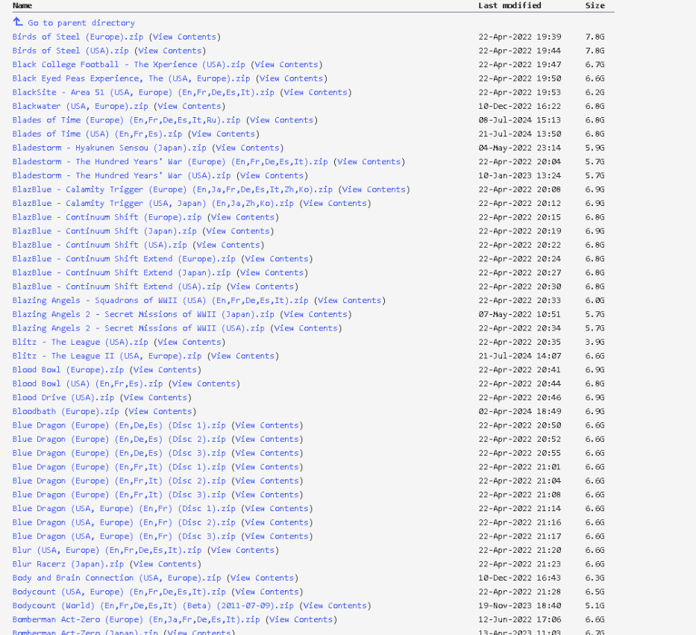
Task: View Contents of Bomberman Act-Zero (Europe) zip
Action: tap(301, 619)
